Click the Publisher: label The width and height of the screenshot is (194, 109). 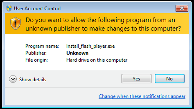pos(36,53)
